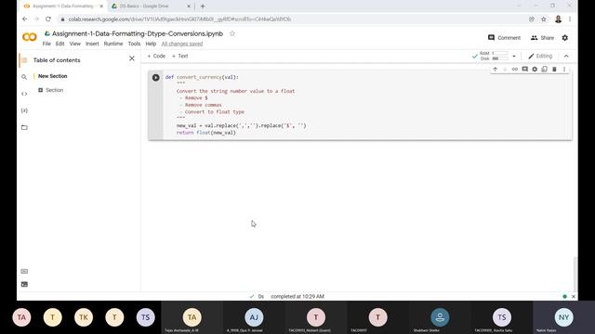The height and width of the screenshot is (334, 595).
Task: Click the Share button
Action: [x=542, y=38]
